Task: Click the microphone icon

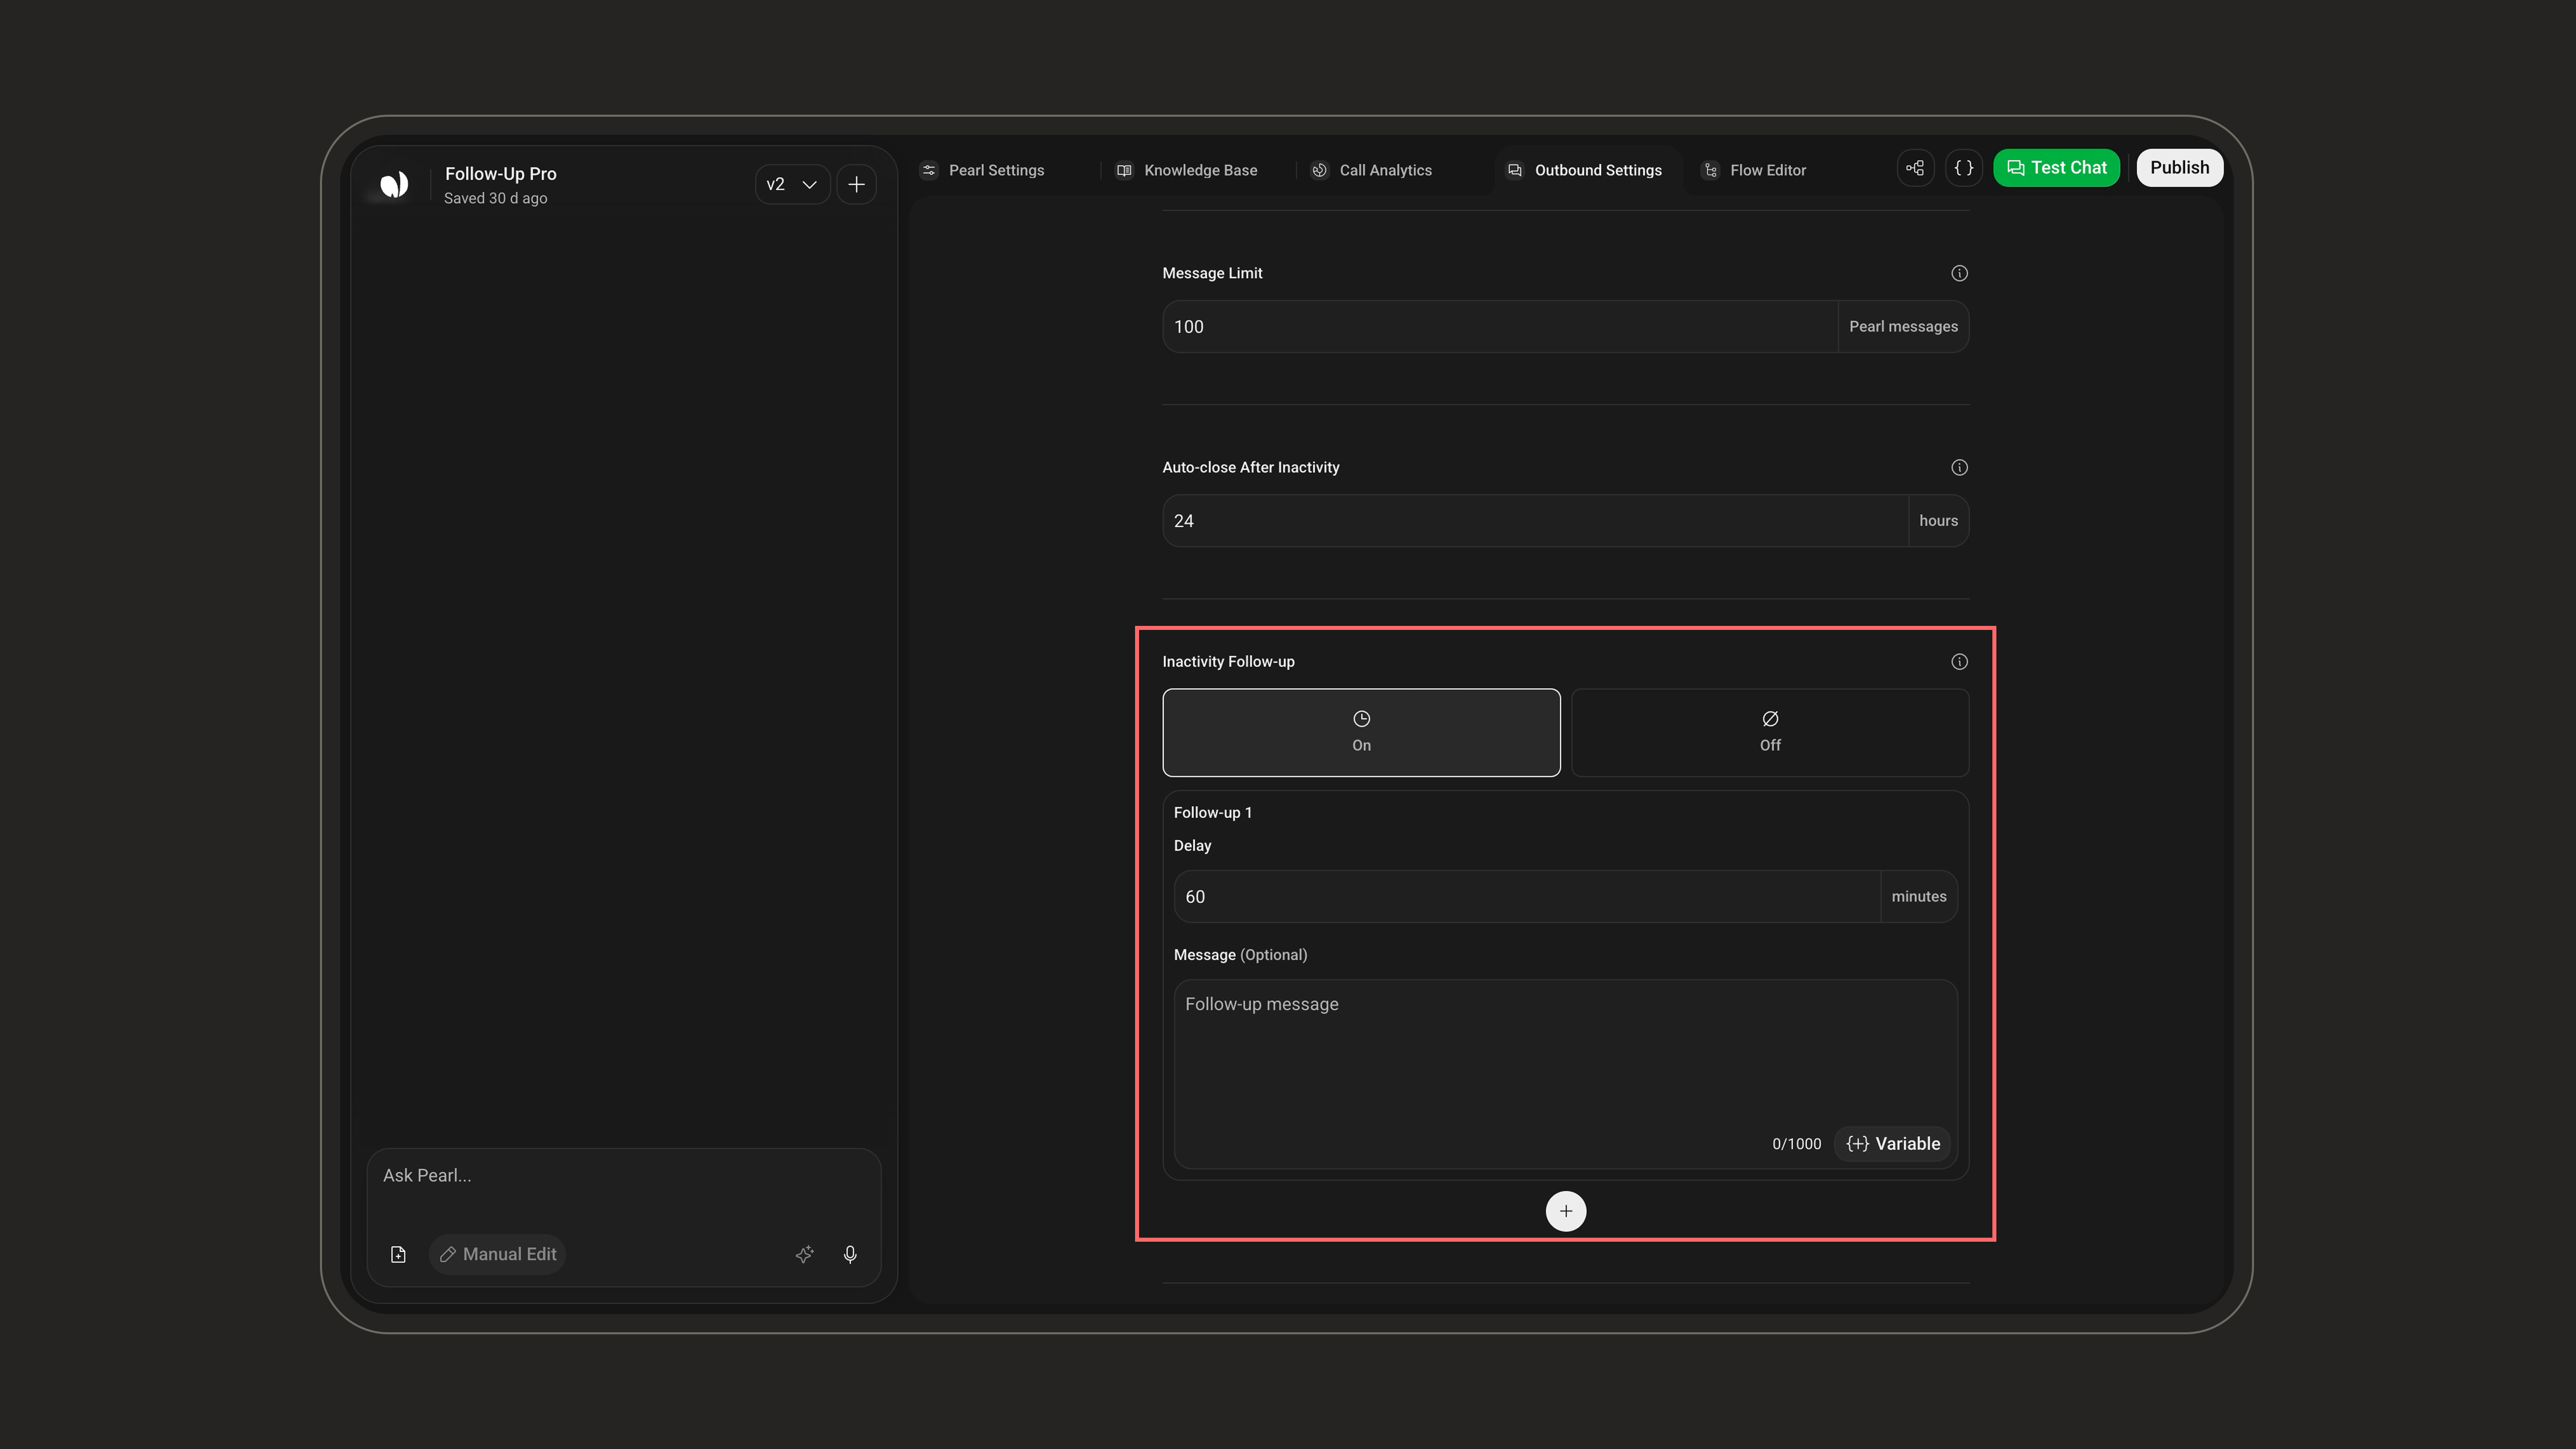Action: pyautogui.click(x=850, y=1254)
